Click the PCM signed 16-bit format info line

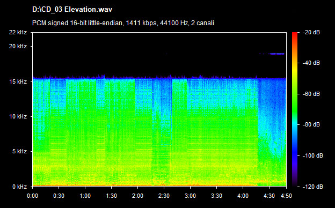[x=123, y=23]
